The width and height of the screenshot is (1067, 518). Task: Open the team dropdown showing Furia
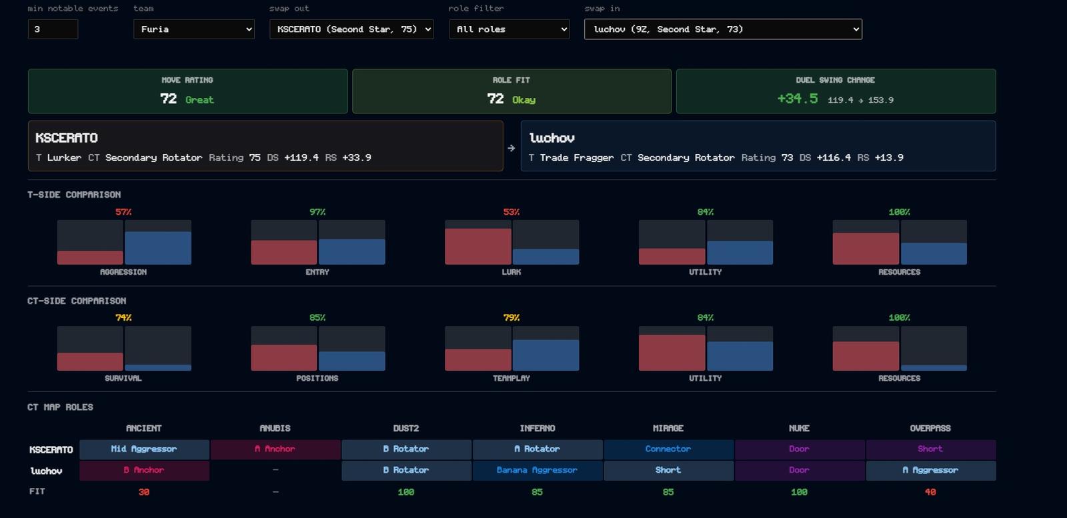tap(194, 29)
